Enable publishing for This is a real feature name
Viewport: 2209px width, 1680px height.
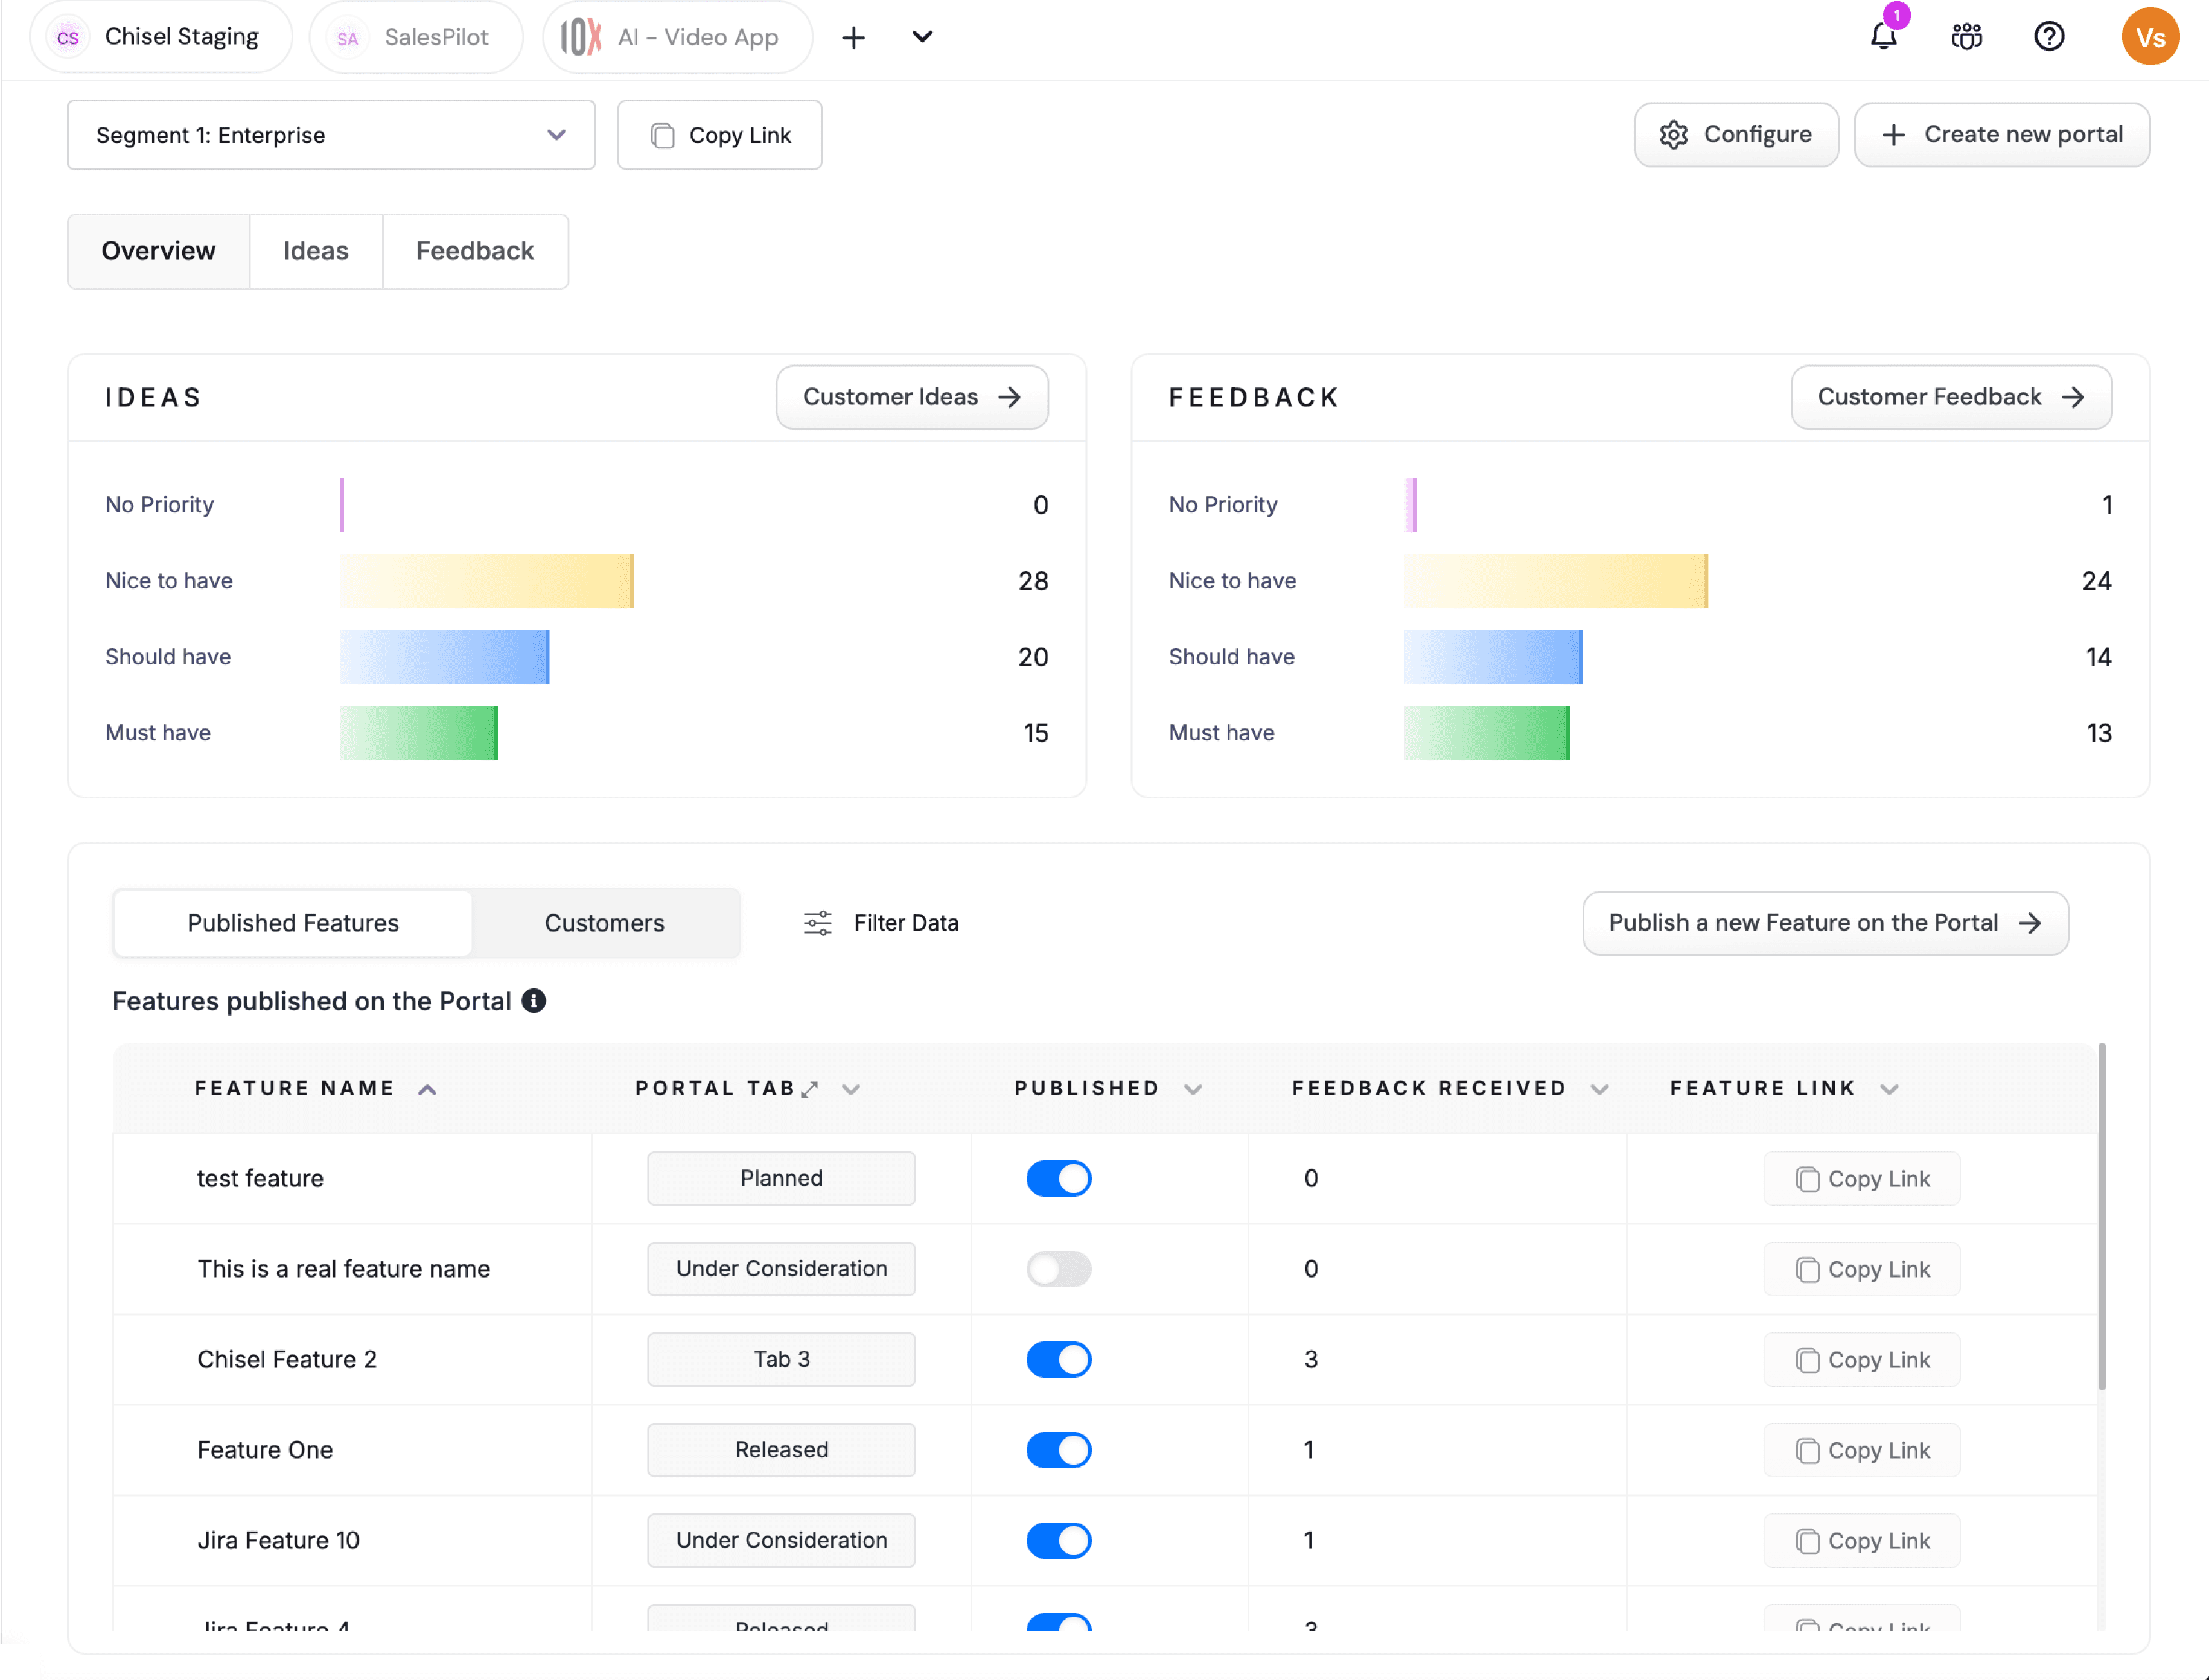tap(1058, 1269)
